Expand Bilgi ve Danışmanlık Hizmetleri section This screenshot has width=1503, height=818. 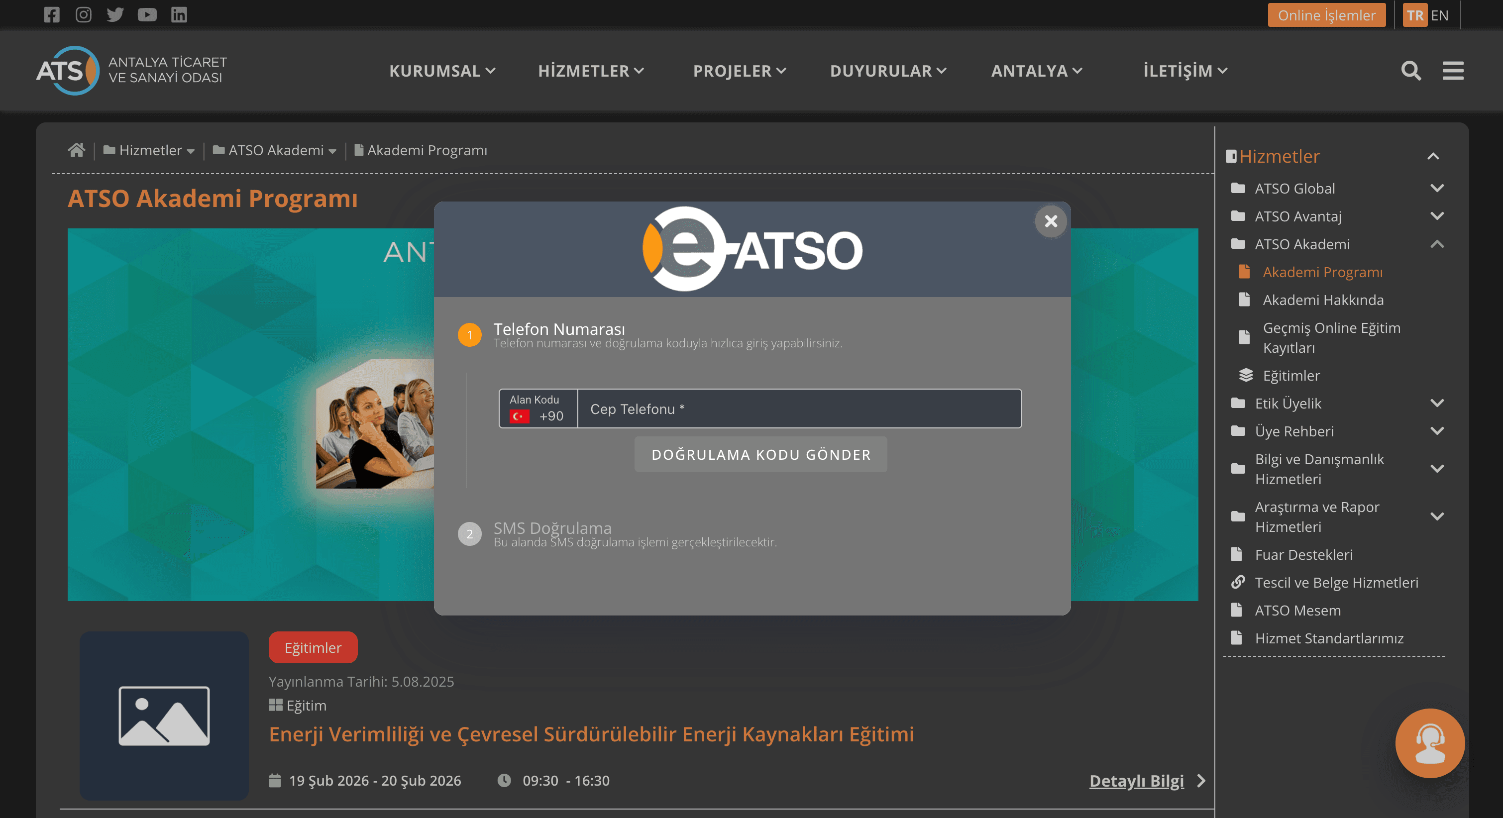tap(1437, 469)
